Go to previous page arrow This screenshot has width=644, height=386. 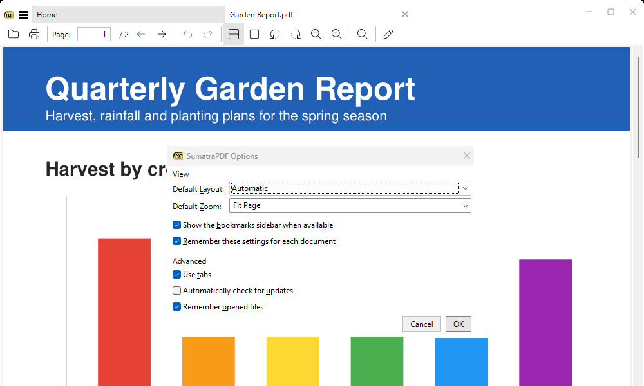click(141, 34)
